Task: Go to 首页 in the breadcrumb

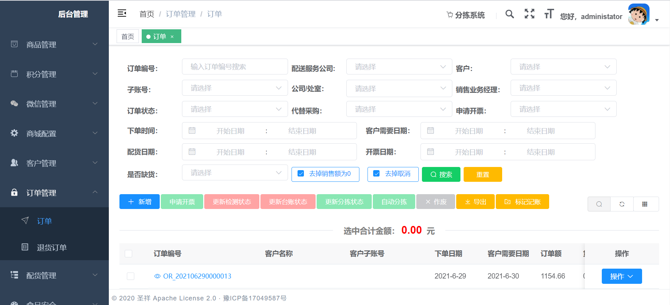Action: [147, 14]
